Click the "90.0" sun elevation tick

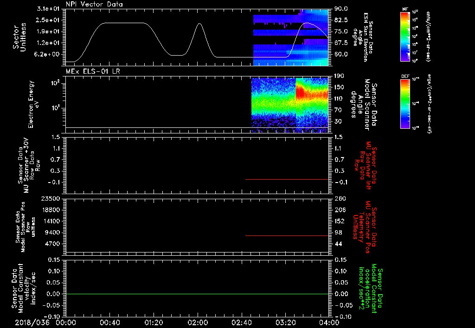tap(341, 9)
